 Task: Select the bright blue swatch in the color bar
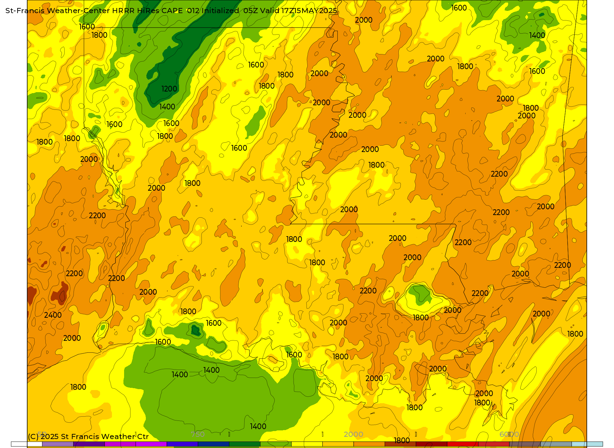182,444
